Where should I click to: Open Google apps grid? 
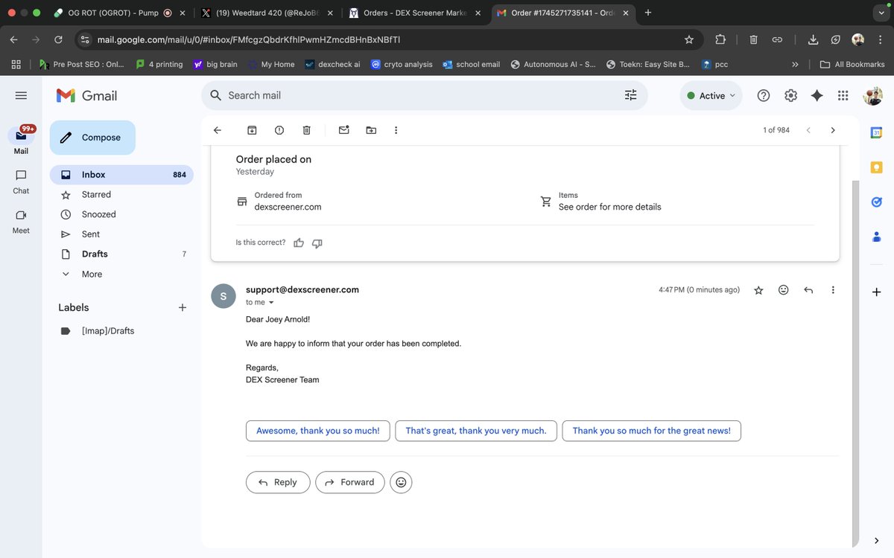[x=843, y=95]
